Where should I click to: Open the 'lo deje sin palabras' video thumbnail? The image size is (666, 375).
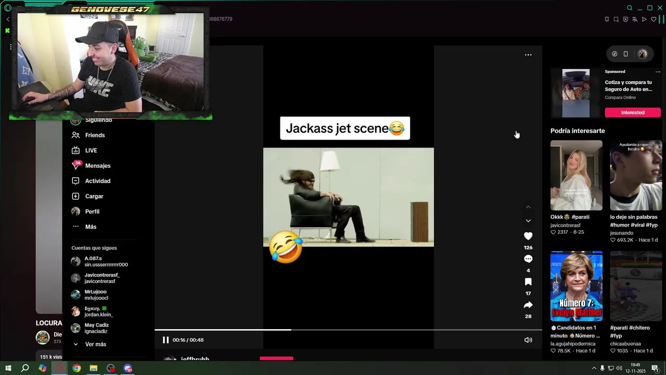(x=636, y=175)
